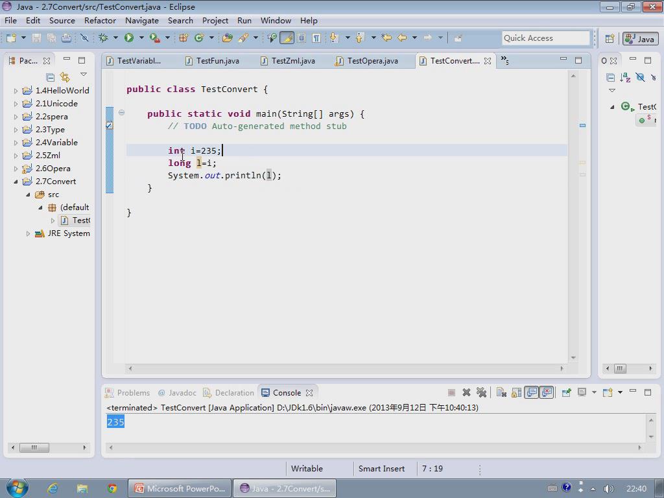This screenshot has width=664, height=498.
Task: Click the Outline view horizontal scrollbar thumb
Action: point(620,368)
